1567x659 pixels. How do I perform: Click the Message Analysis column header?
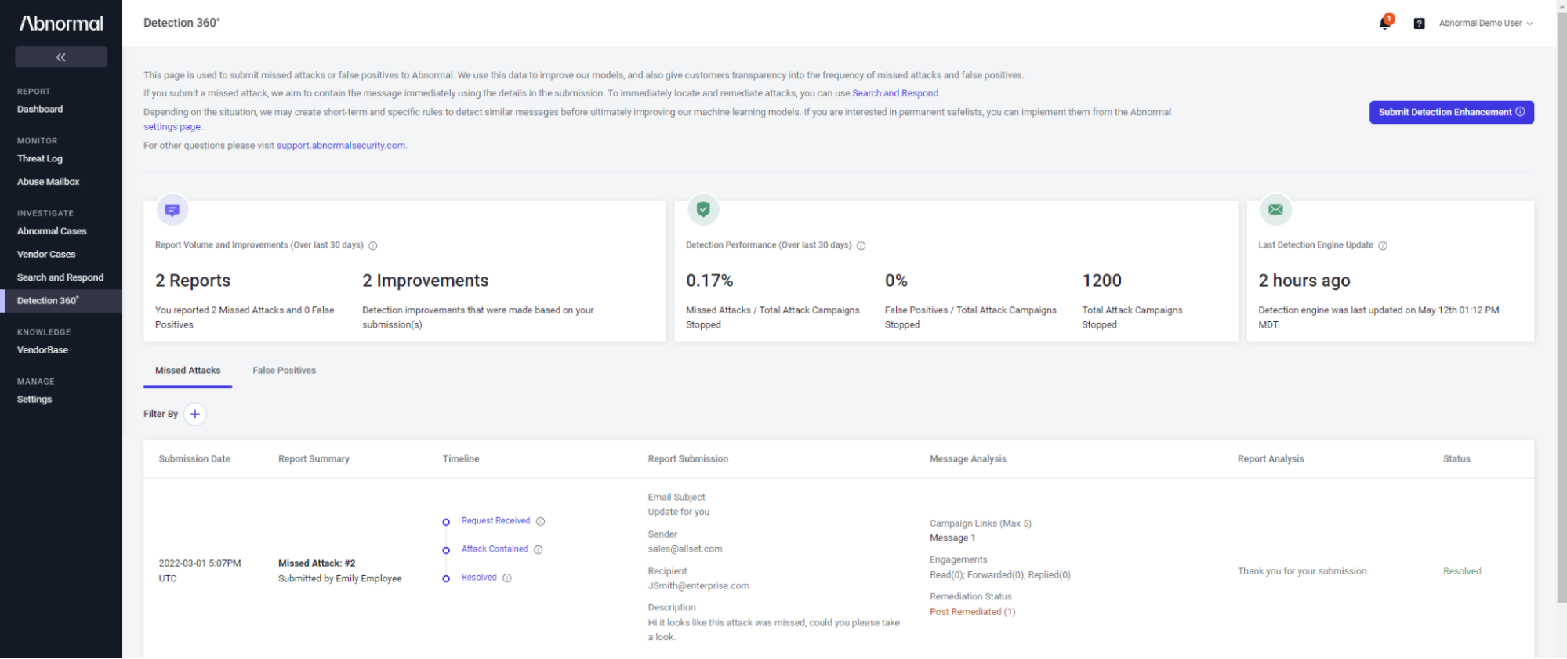point(967,459)
